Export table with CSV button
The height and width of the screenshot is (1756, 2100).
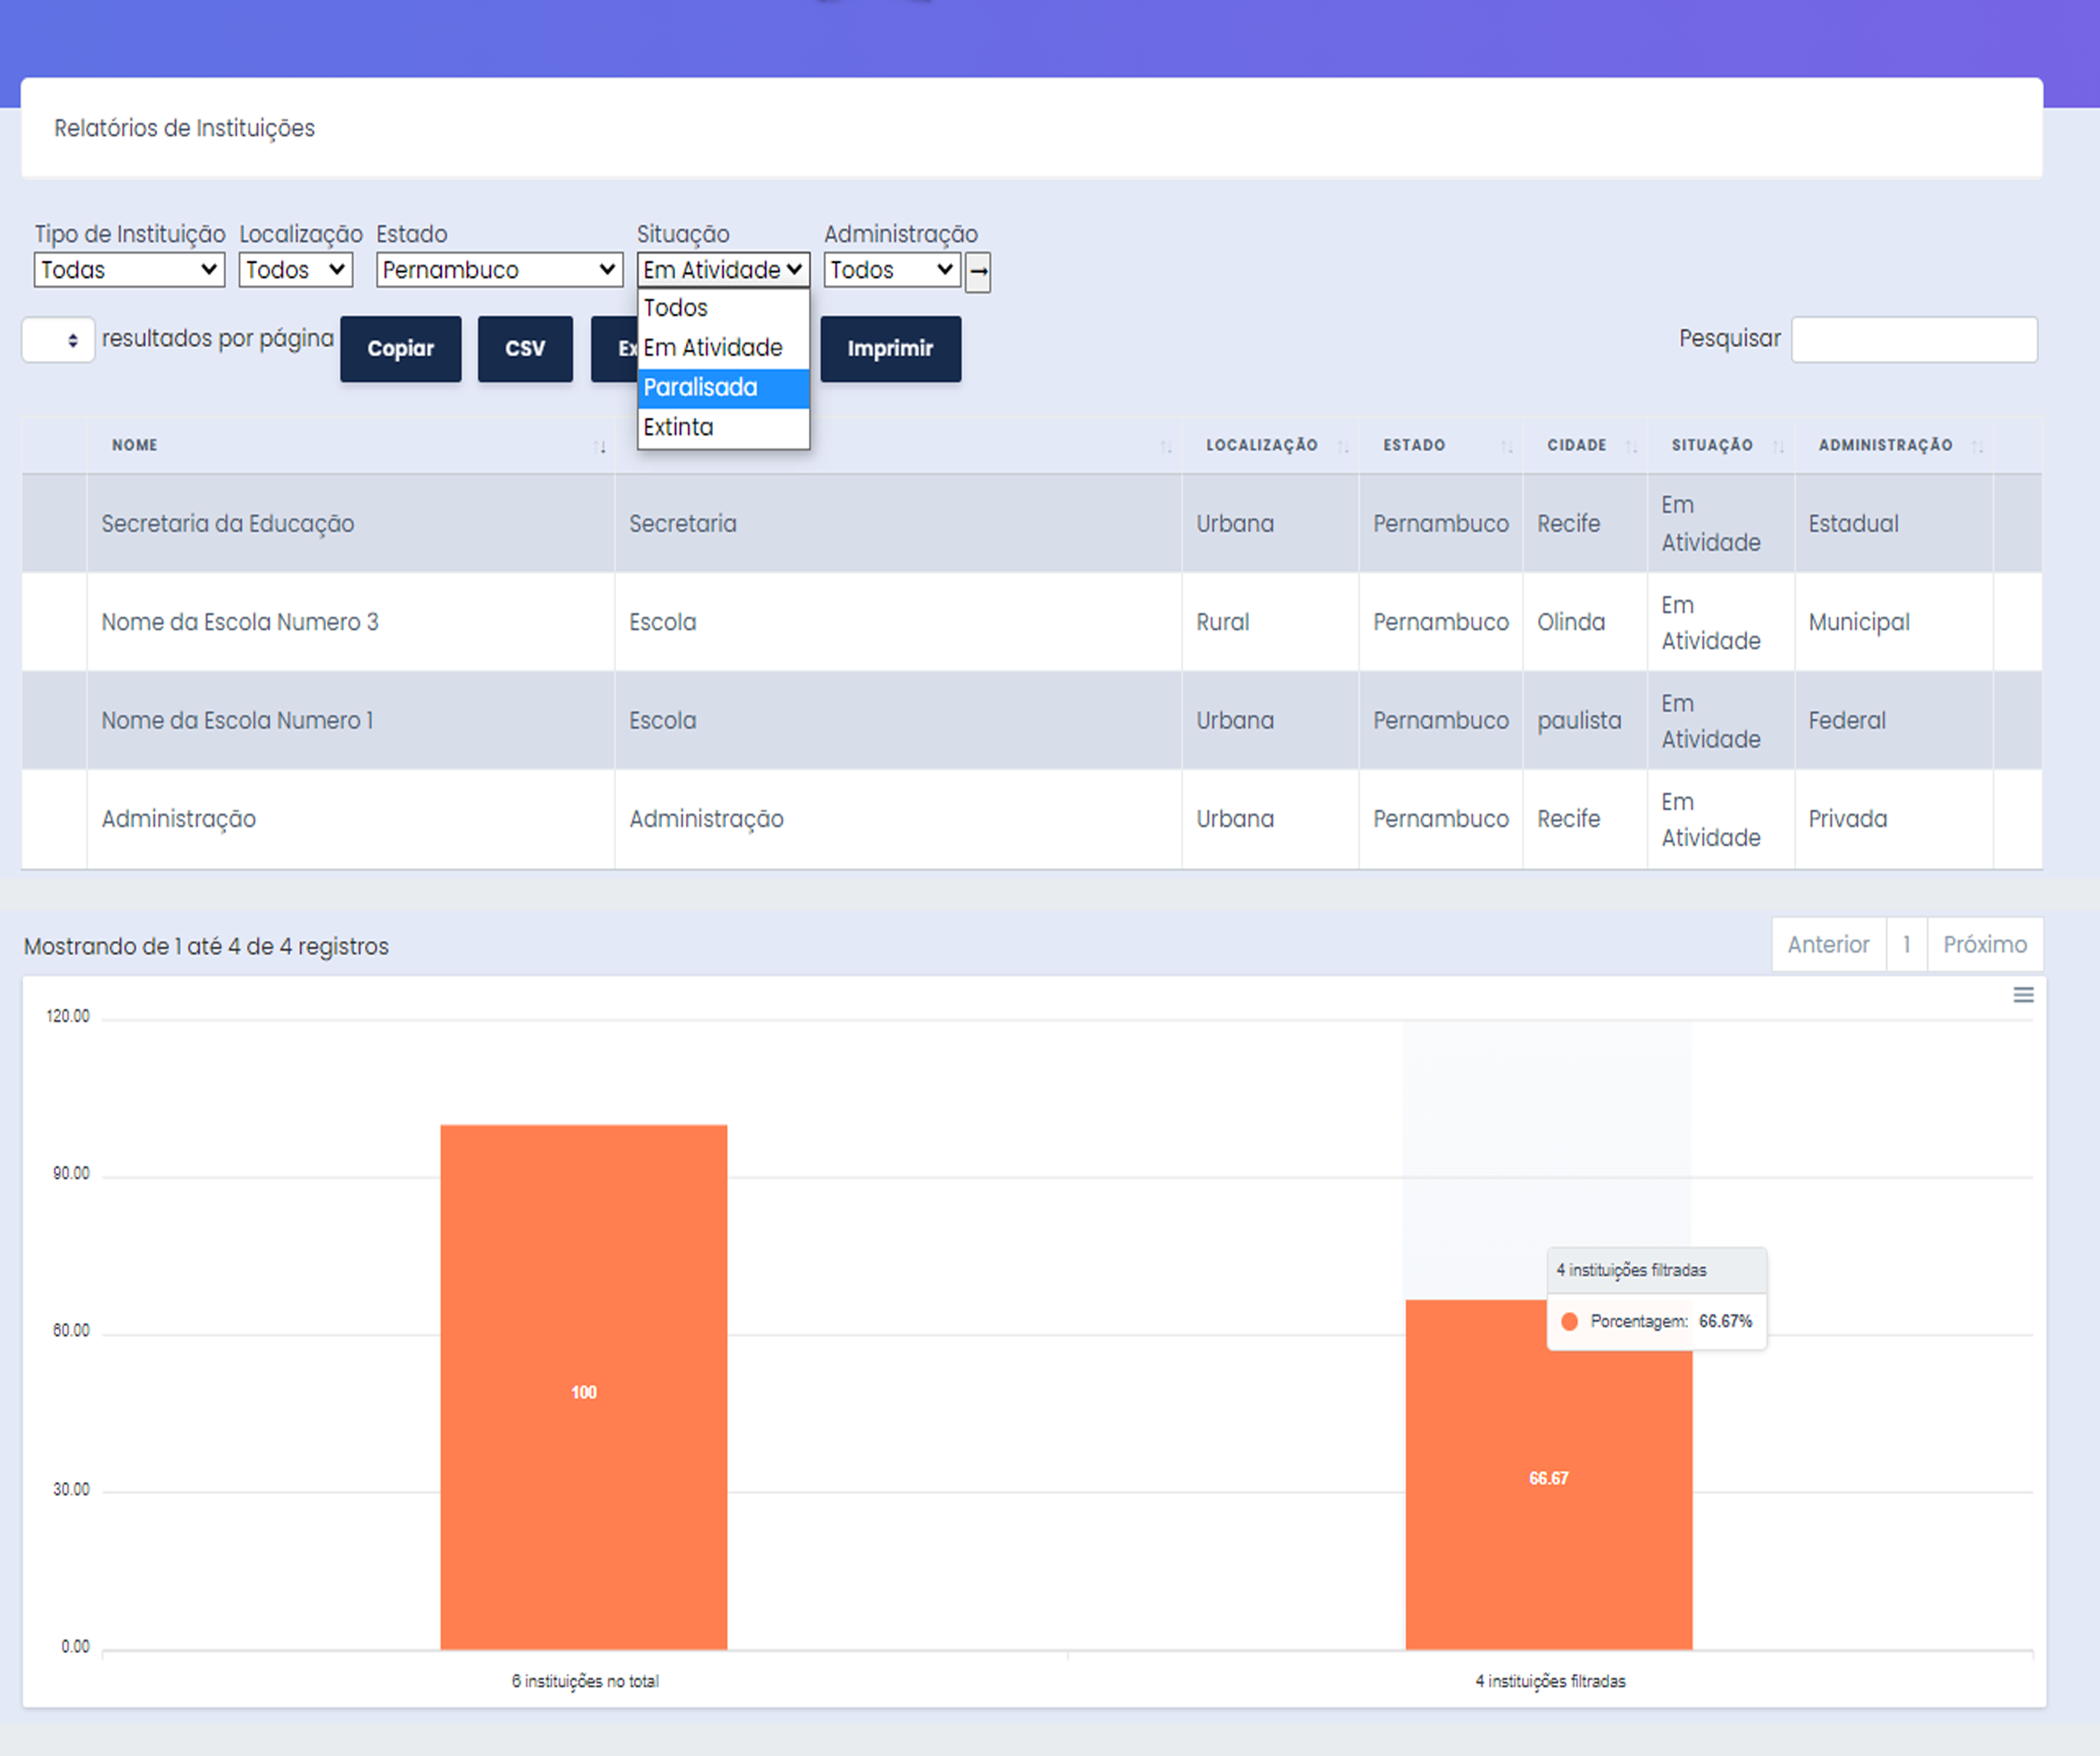click(x=524, y=349)
